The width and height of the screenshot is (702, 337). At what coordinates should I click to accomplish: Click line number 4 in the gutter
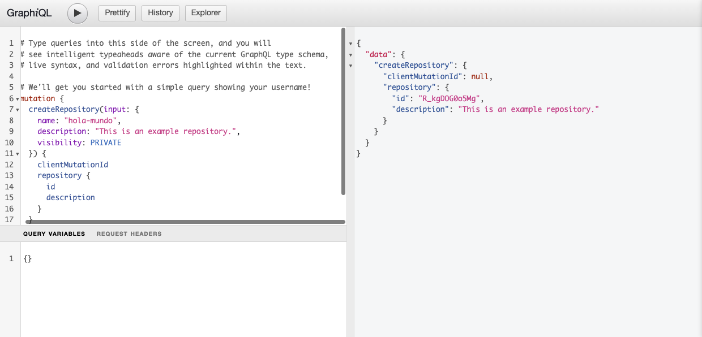tap(11, 76)
